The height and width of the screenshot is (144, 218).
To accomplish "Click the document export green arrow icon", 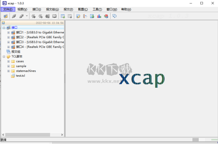I will tap(92, 16).
